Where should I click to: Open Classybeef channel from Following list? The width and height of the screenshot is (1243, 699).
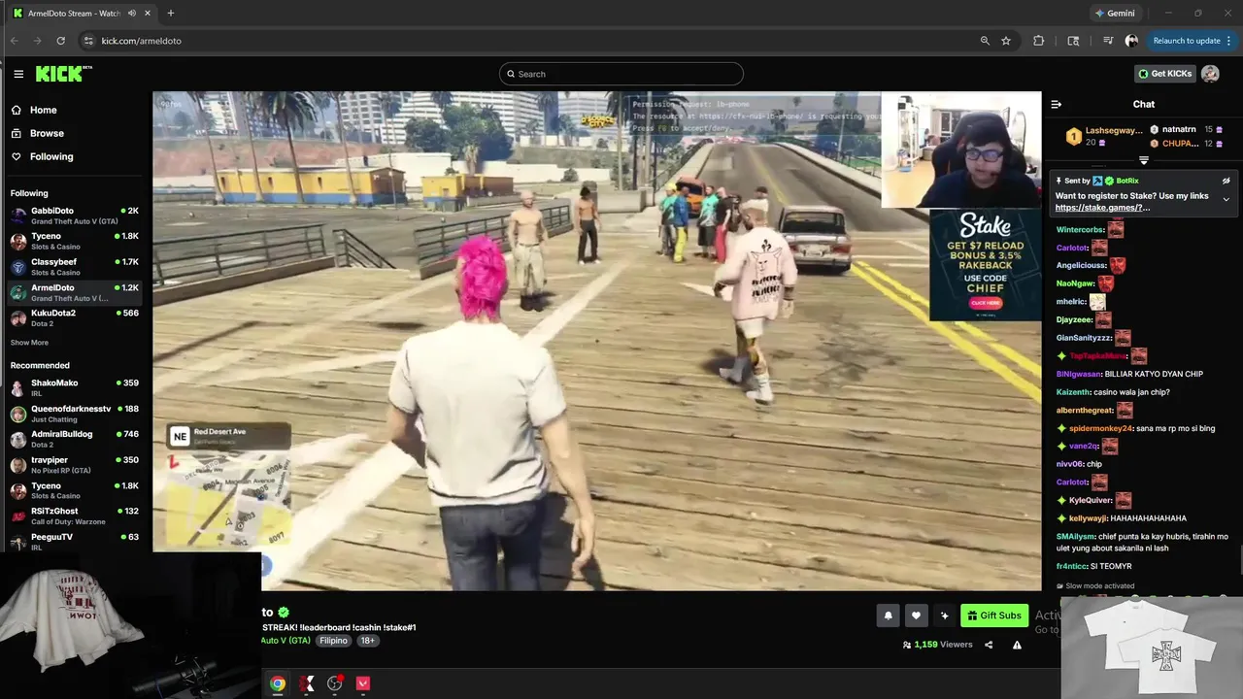76,267
